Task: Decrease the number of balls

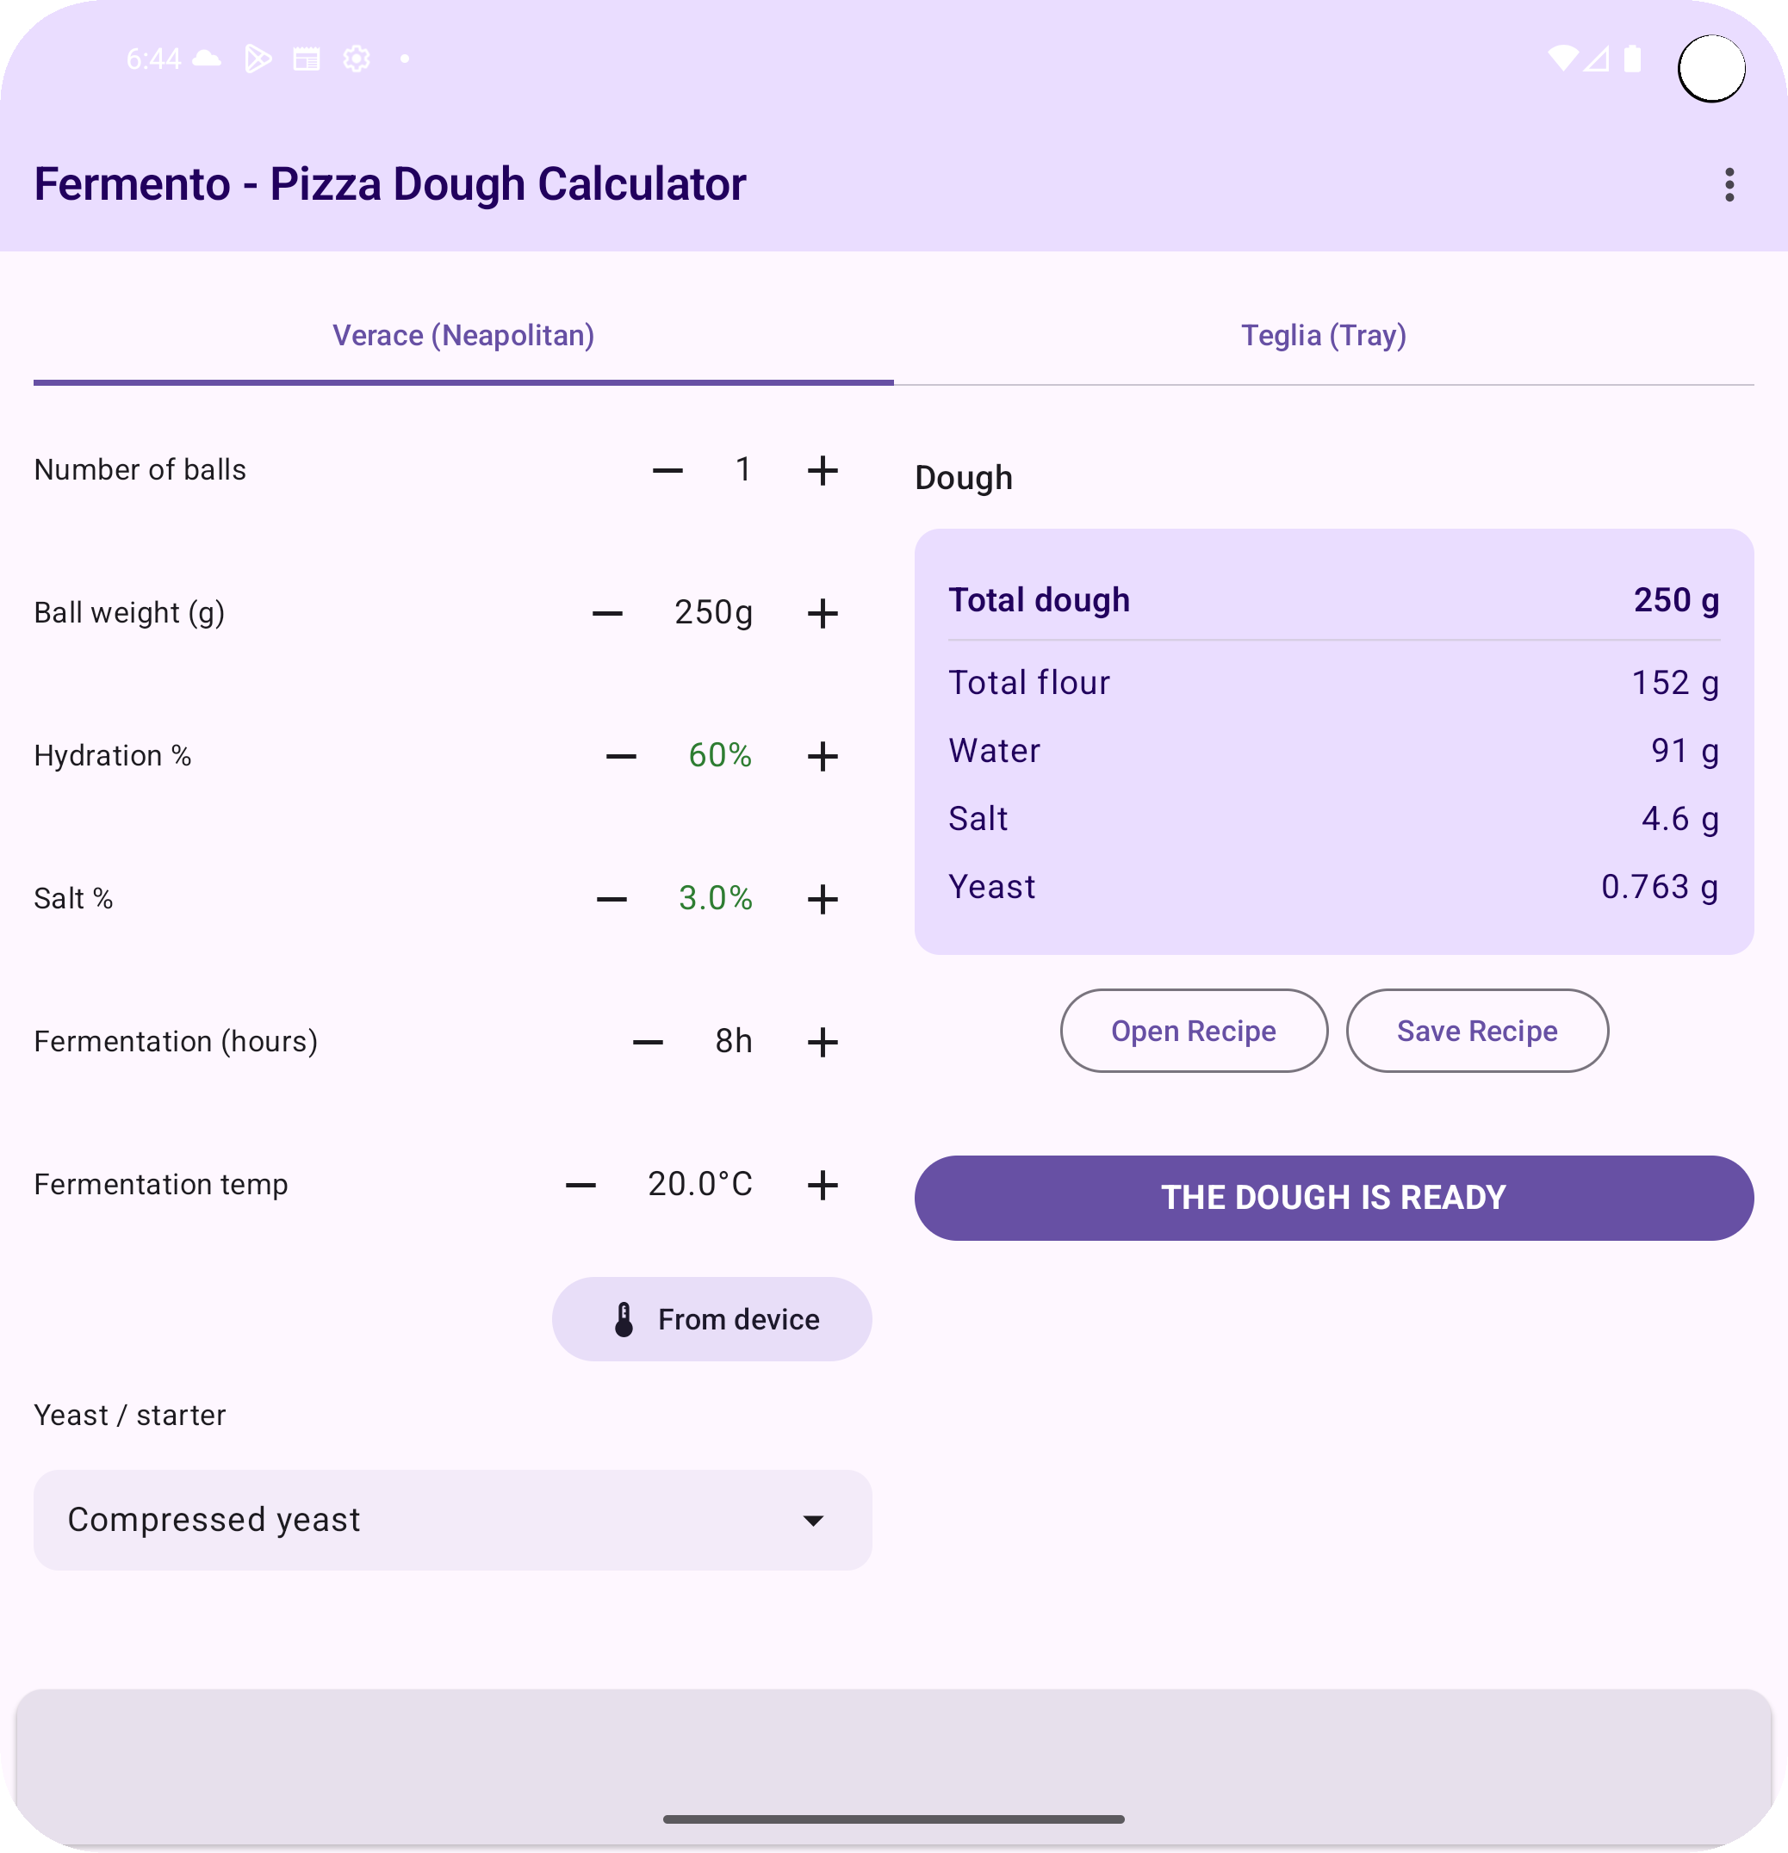Action: point(667,470)
